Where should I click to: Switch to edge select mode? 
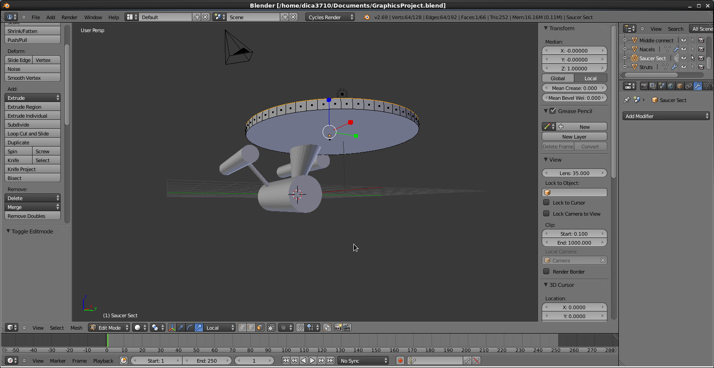(251, 327)
